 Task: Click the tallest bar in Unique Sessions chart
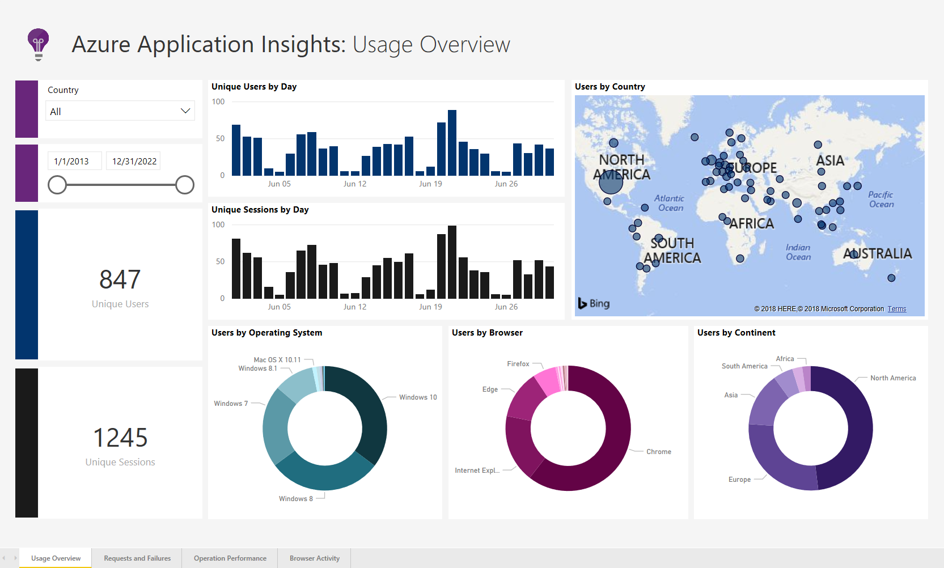(x=452, y=262)
